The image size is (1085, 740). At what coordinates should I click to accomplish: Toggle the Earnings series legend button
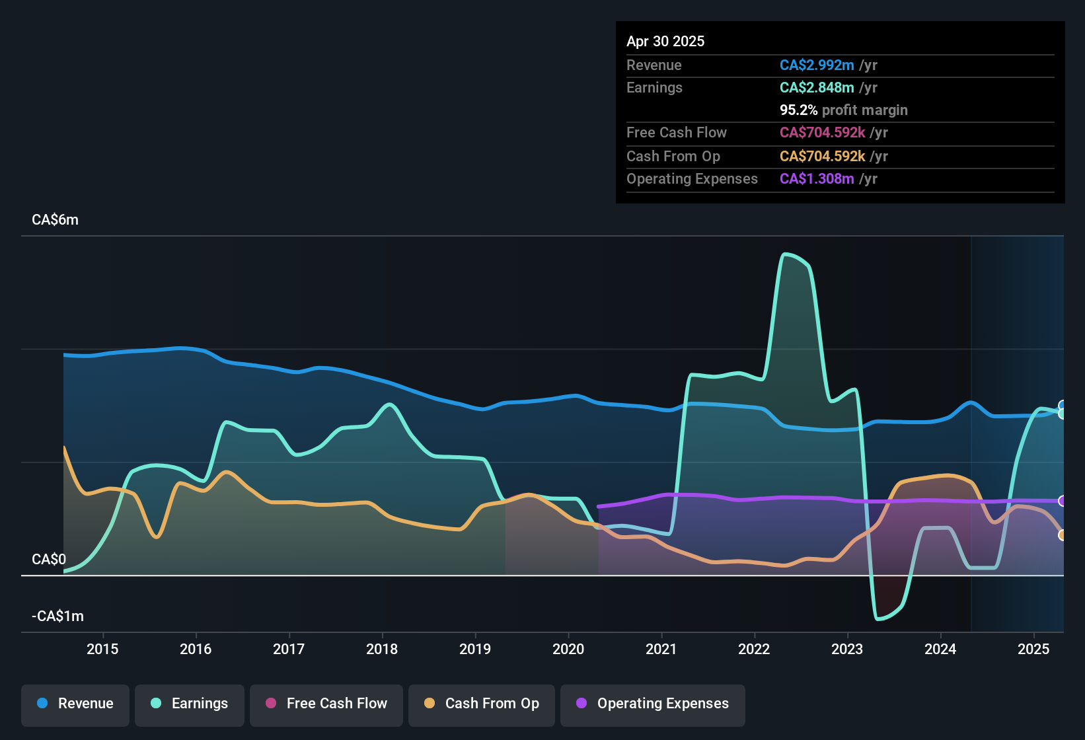point(190,704)
